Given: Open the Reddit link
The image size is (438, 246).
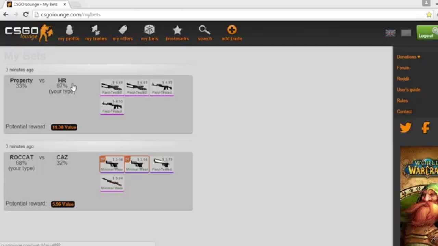Looking at the screenshot, I should (x=403, y=79).
